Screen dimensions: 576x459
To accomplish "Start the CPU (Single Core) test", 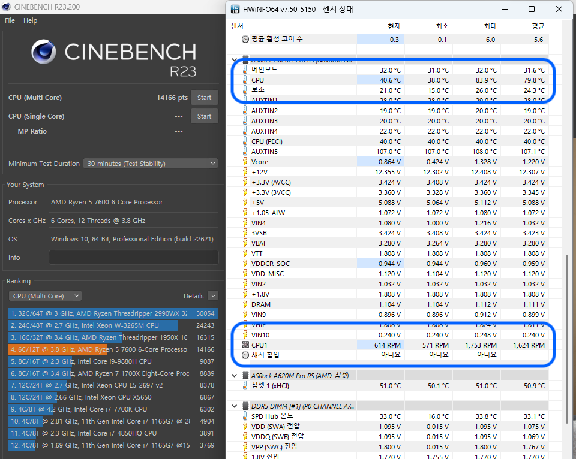I will click(204, 116).
